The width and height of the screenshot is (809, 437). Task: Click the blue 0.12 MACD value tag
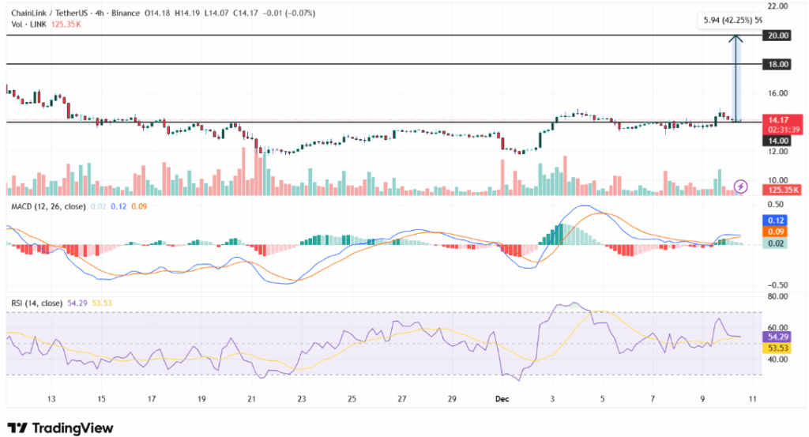777,220
